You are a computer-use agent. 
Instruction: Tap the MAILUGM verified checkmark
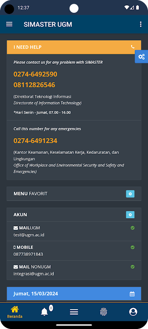tap(132, 228)
